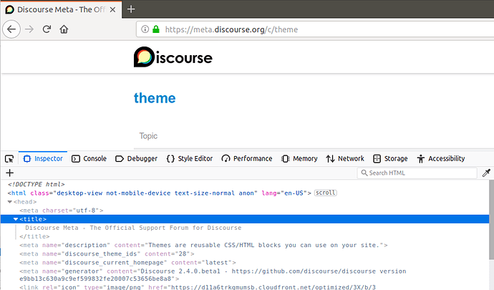Screen dimensions: 494x290
Task: Click the green secure padlock icon
Action: 156,29
